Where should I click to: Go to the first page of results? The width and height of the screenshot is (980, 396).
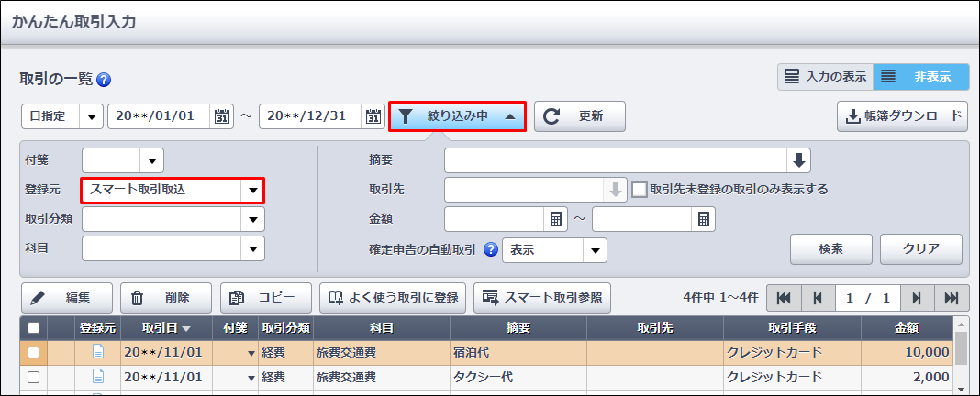click(784, 299)
